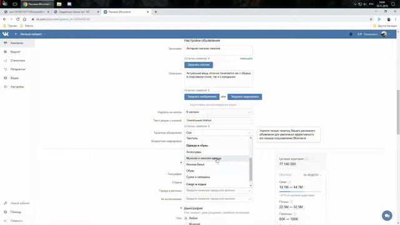Open Помощь help icon in sidebar
This screenshot has width=400, height=225.
[6, 212]
